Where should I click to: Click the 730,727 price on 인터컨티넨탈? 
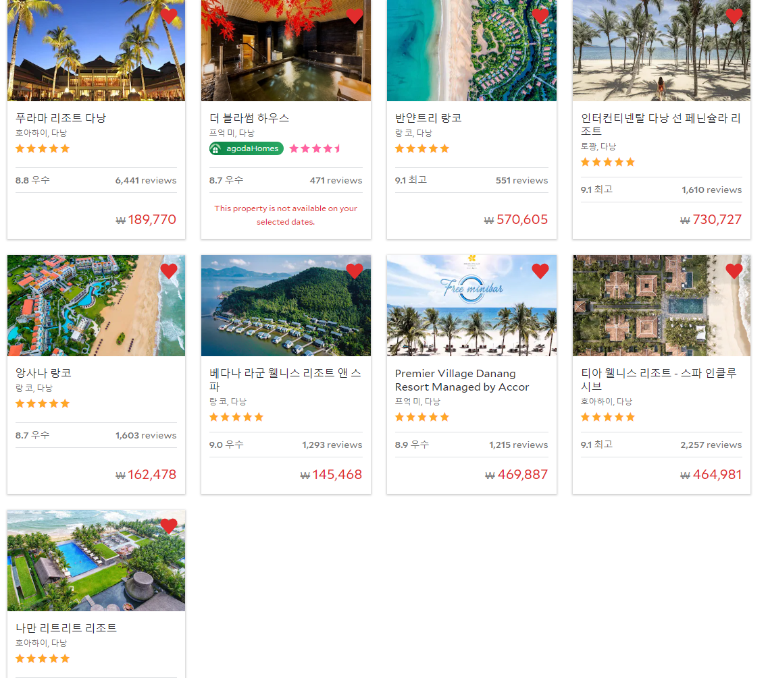click(x=711, y=220)
